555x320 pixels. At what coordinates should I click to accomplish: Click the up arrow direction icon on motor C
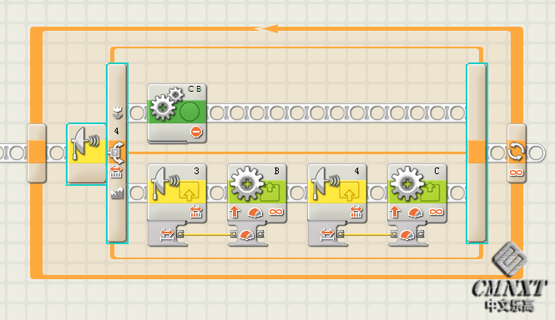click(x=395, y=212)
